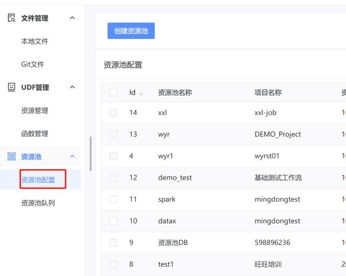Screen dimensions: 346x276
Task: Tick the checkbox for 资源池DB
Action: click(x=113, y=243)
